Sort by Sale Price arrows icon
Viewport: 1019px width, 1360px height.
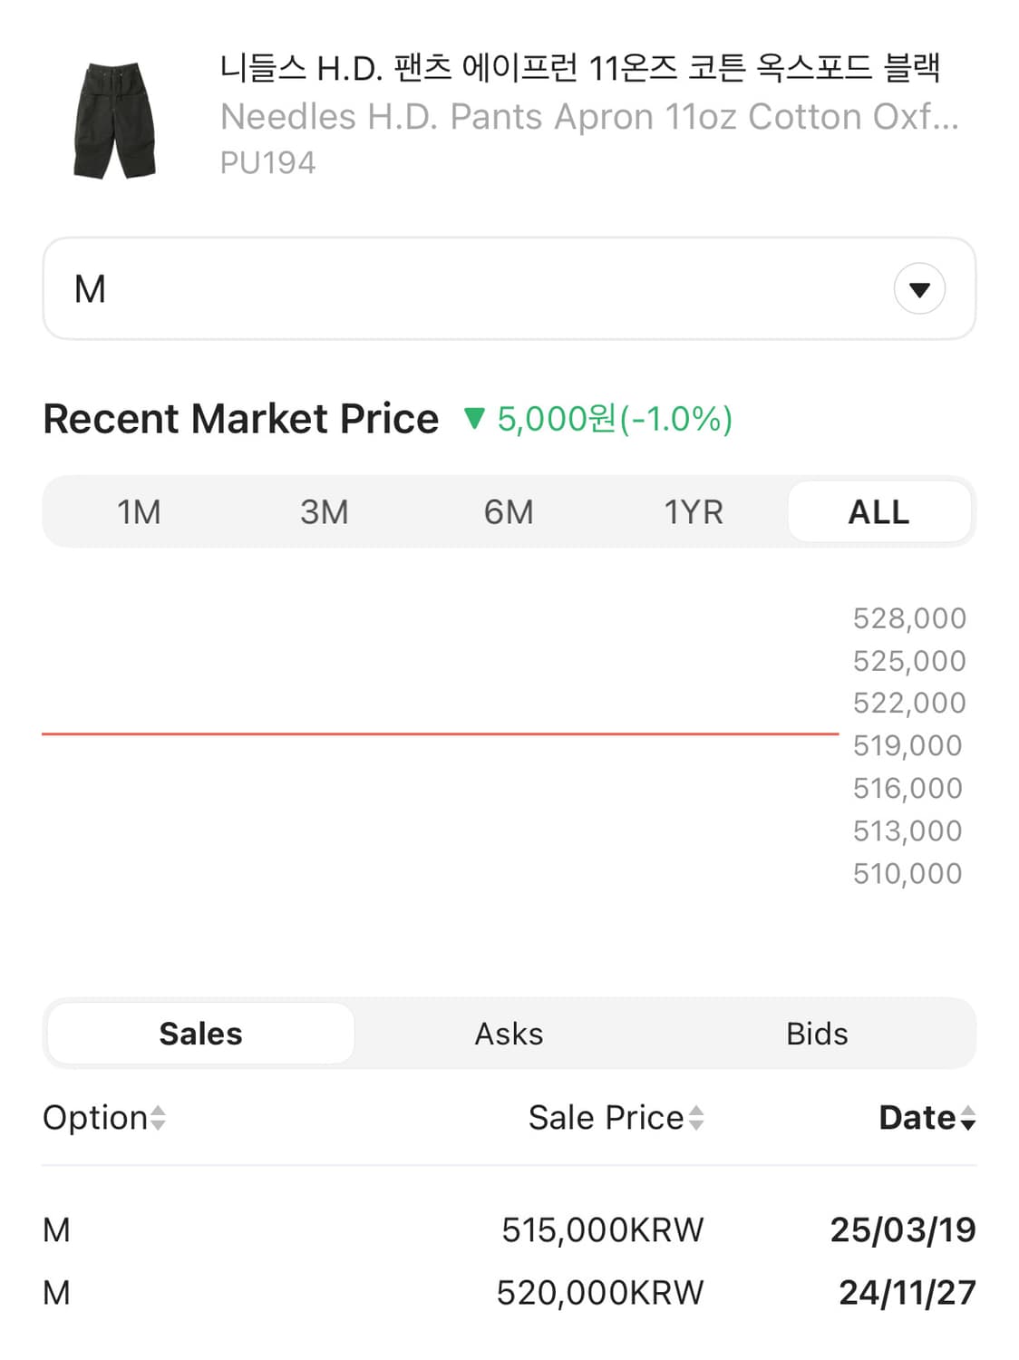pyautogui.click(x=696, y=1118)
